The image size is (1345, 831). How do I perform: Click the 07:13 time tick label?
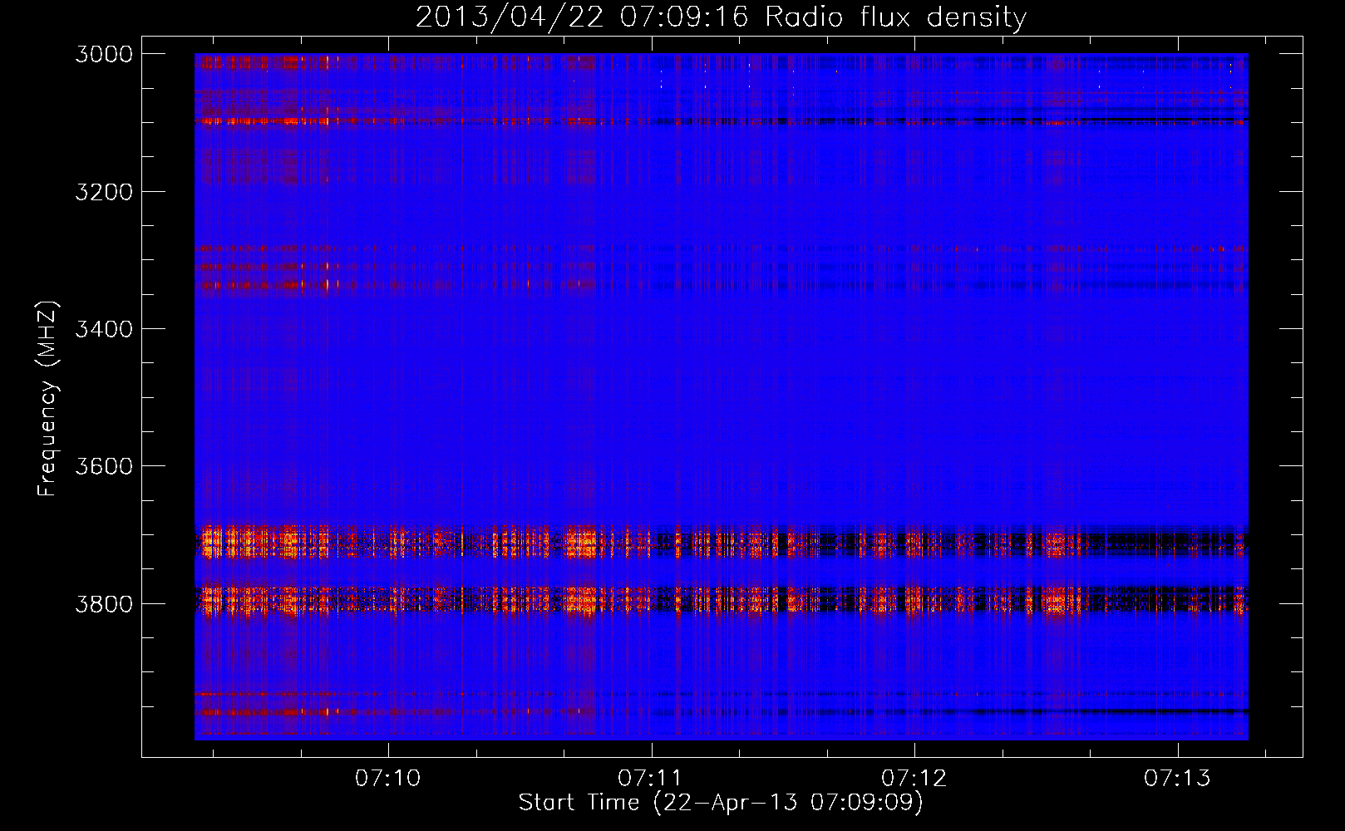[x=1177, y=778]
